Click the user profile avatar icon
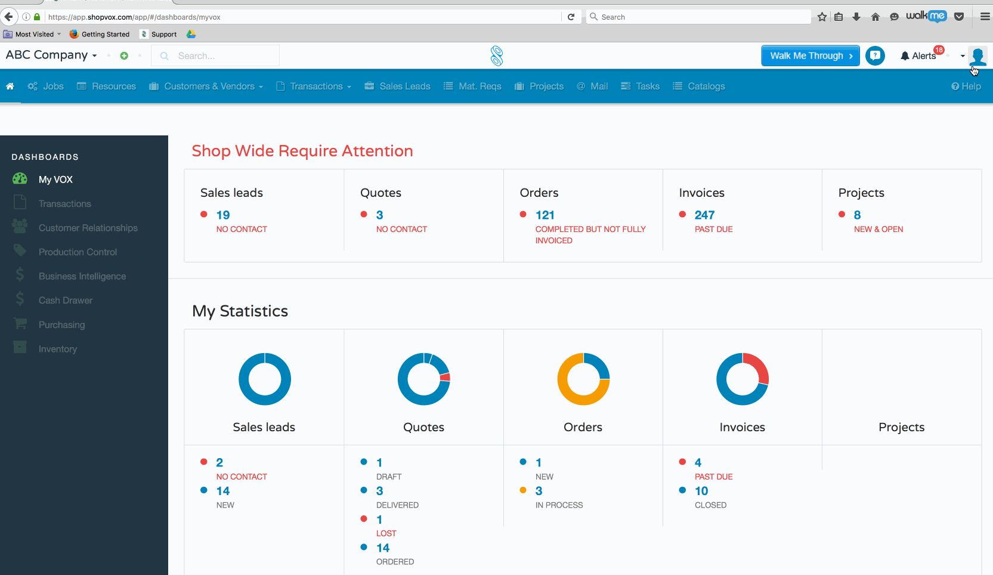The width and height of the screenshot is (993, 575). (x=977, y=56)
